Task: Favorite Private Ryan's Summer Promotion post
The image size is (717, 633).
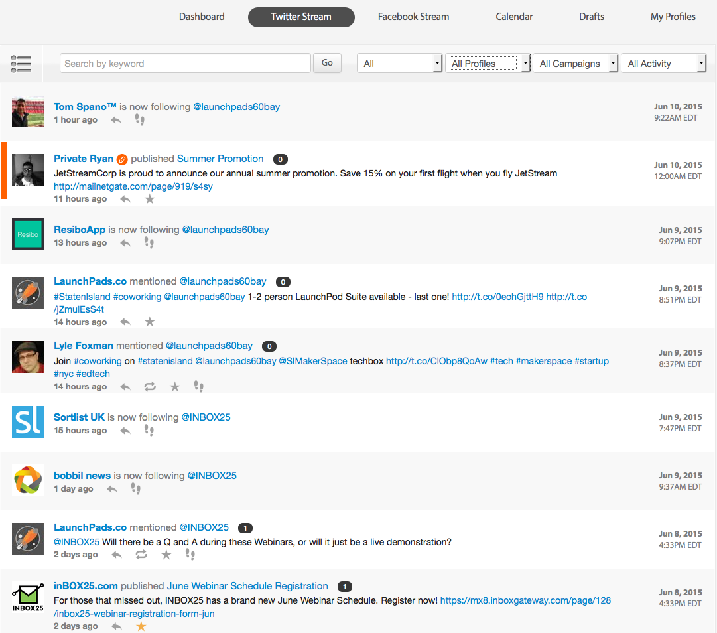Action: click(149, 199)
